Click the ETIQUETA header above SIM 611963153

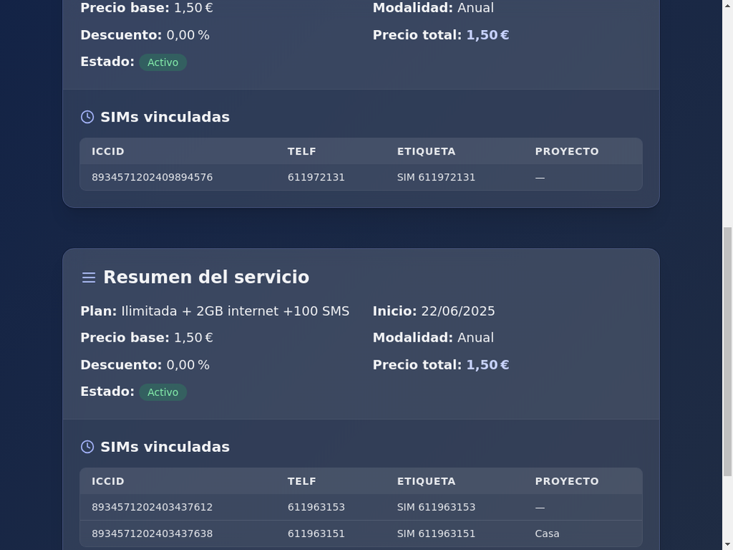click(426, 481)
